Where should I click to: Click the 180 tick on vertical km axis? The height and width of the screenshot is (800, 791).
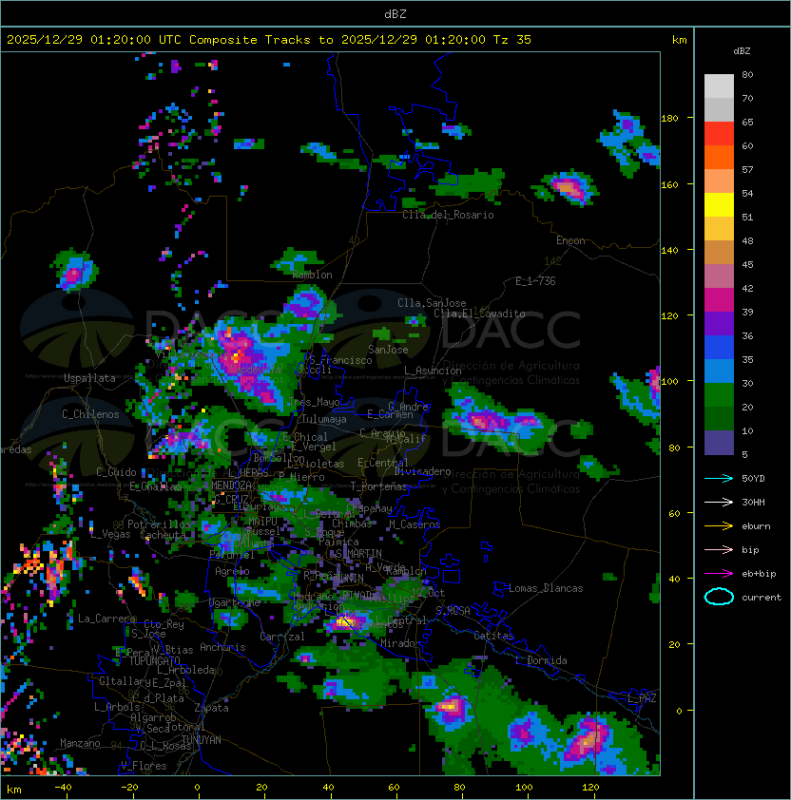coord(669,118)
